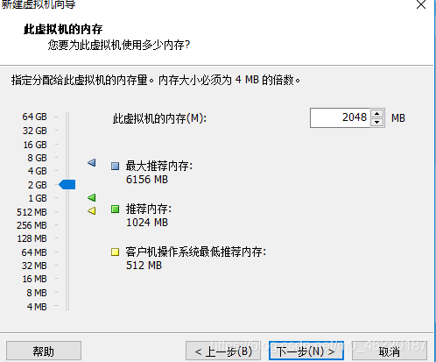This screenshot has width=436, height=362.
Task: Select the 8 GB mark on slider scale
Action: 38,158
